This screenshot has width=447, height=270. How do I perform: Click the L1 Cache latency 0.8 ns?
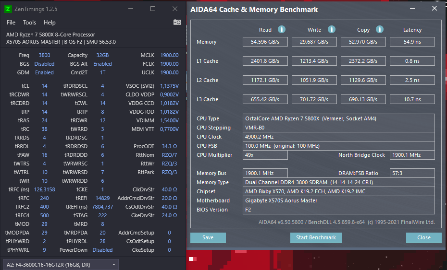(x=412, y=61)
